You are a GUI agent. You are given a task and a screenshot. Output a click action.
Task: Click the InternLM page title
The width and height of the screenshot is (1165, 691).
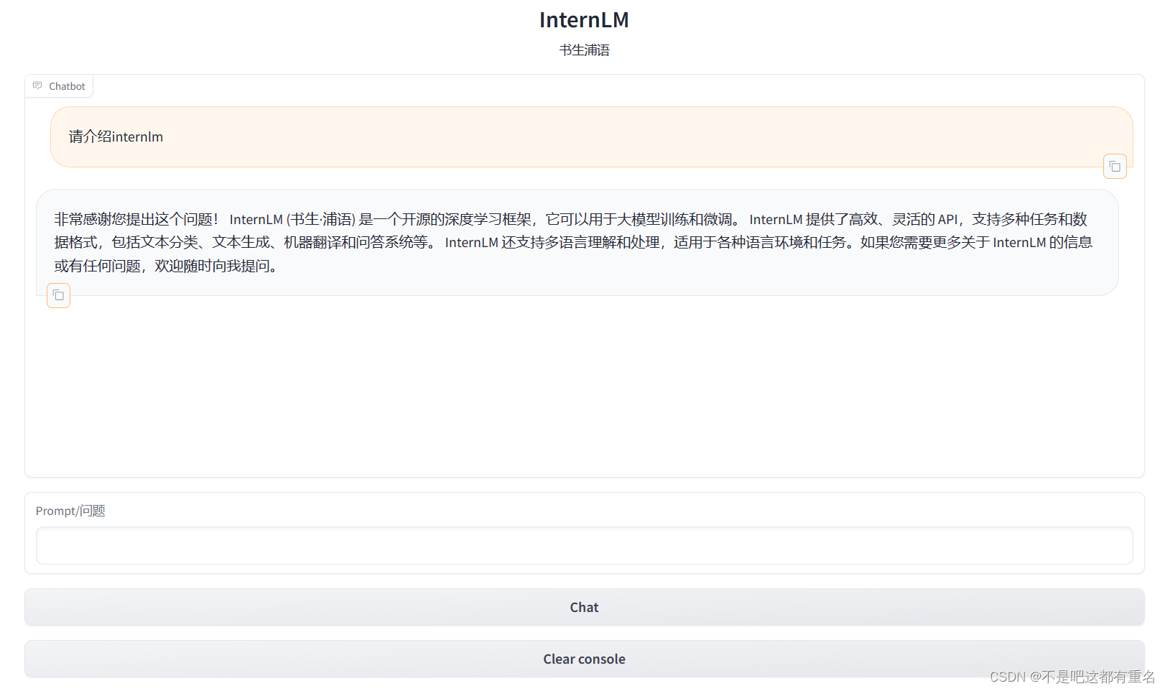pos(584,20)
